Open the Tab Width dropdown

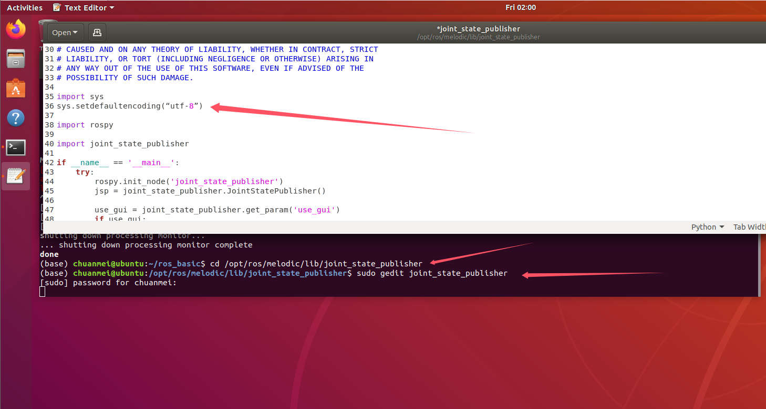click(750, 227)
